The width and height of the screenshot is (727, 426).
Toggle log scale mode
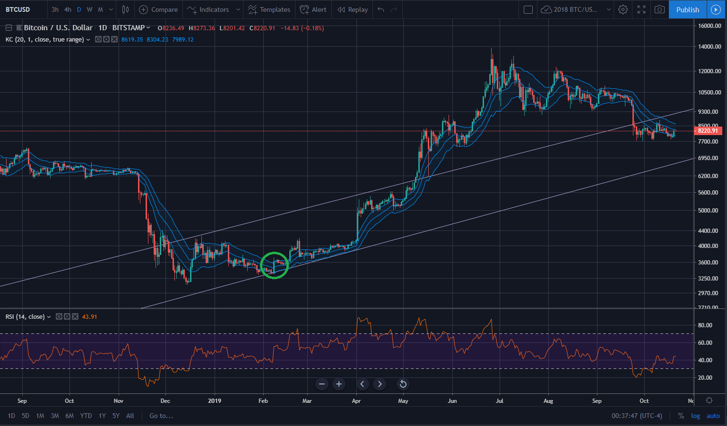coord(695,416)
